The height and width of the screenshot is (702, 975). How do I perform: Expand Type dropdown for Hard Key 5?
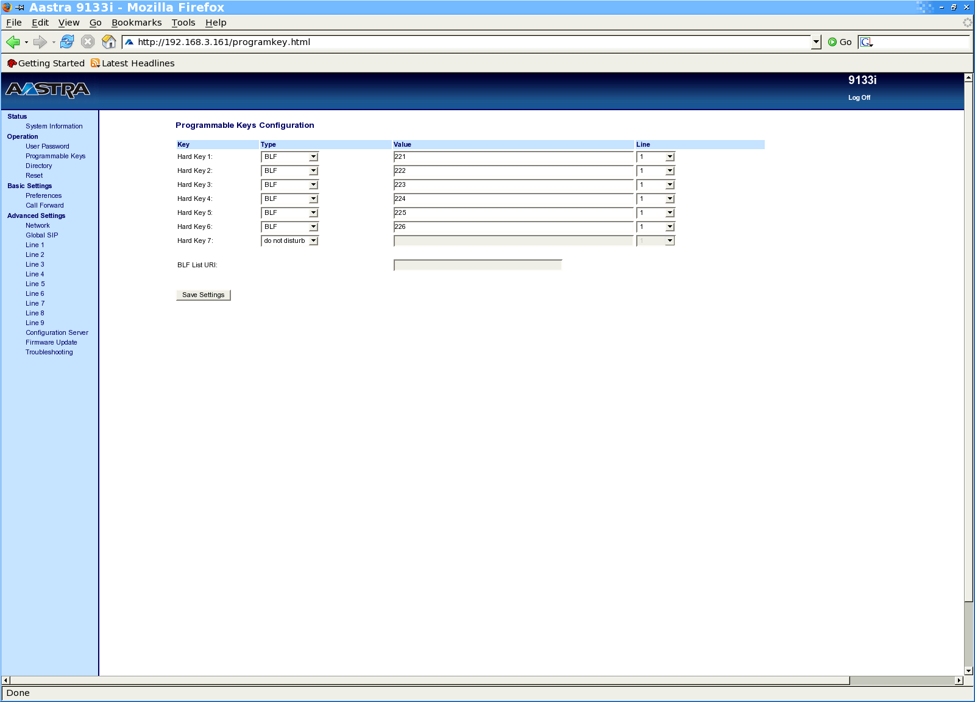tap(289, 213)
